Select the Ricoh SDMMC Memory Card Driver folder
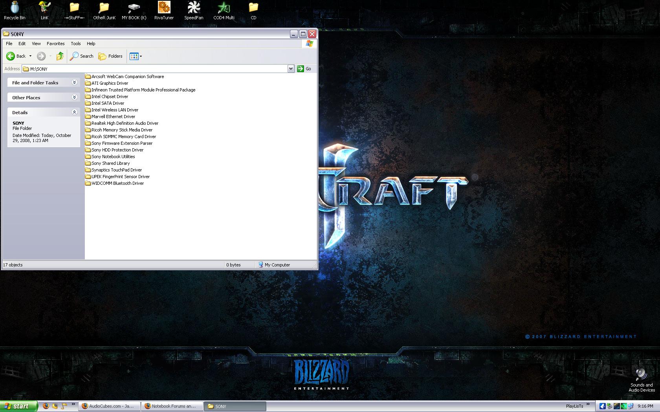 121,137
